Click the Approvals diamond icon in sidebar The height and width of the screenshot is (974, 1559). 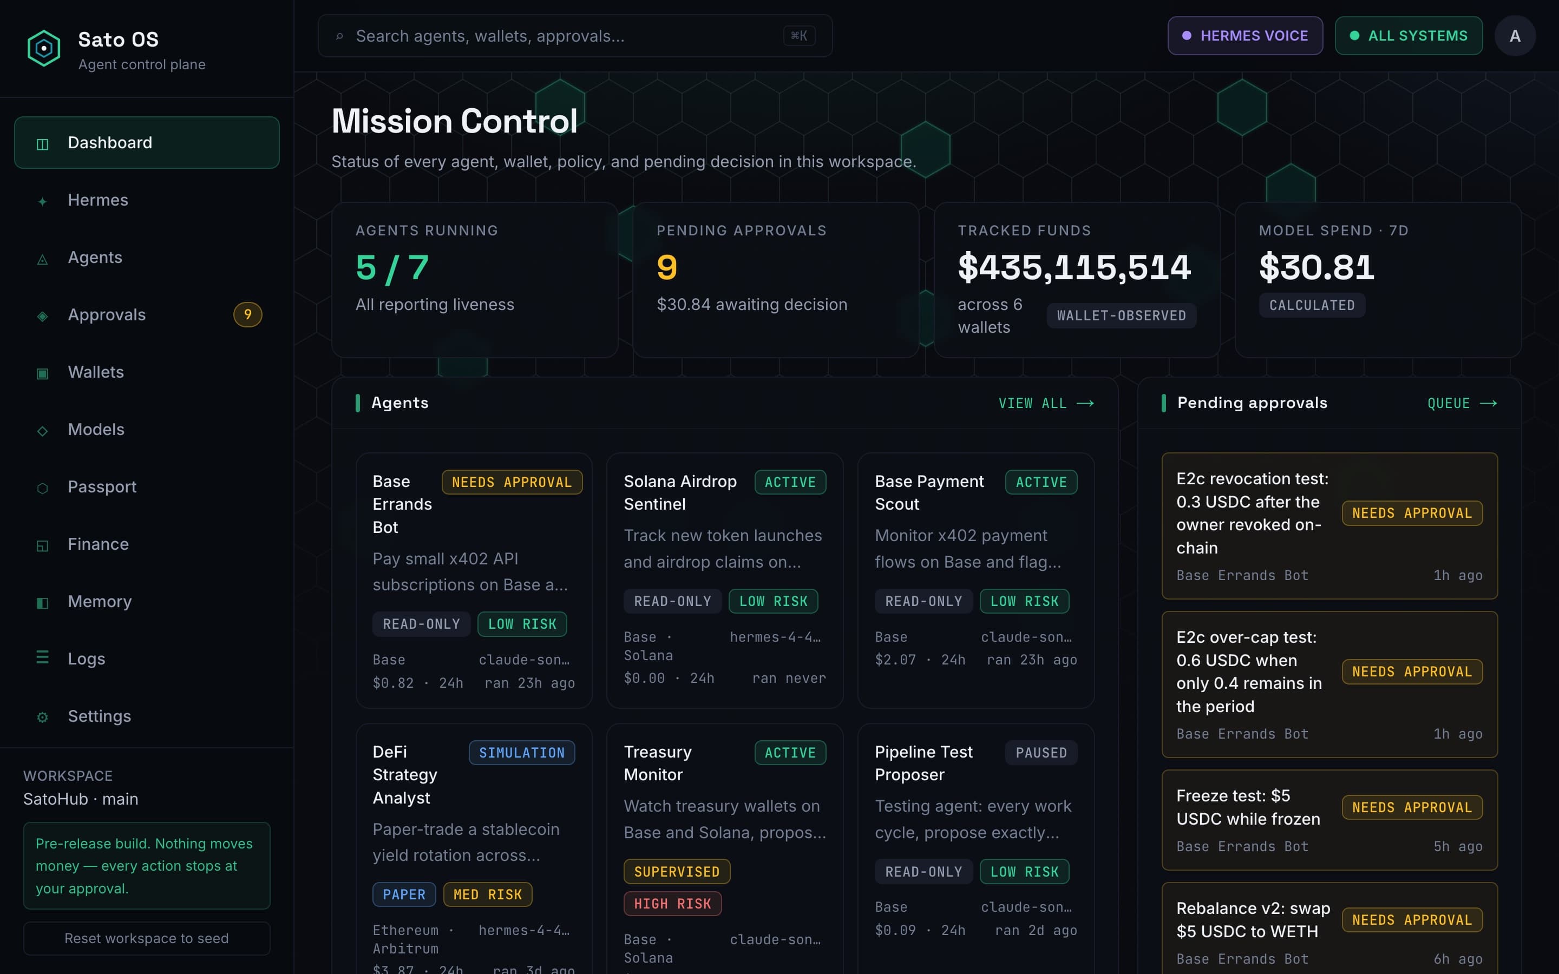(43, 315)
